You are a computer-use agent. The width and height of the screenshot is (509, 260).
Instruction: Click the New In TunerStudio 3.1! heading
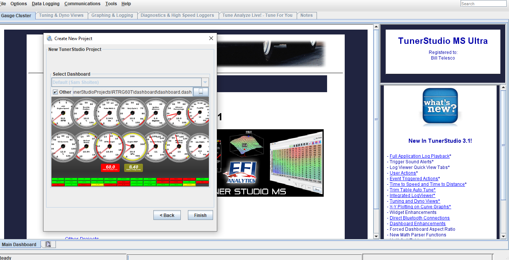(x=440, y=141)
